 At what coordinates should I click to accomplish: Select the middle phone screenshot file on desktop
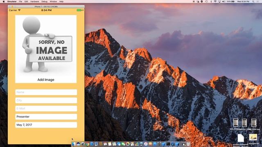[244, 123]
